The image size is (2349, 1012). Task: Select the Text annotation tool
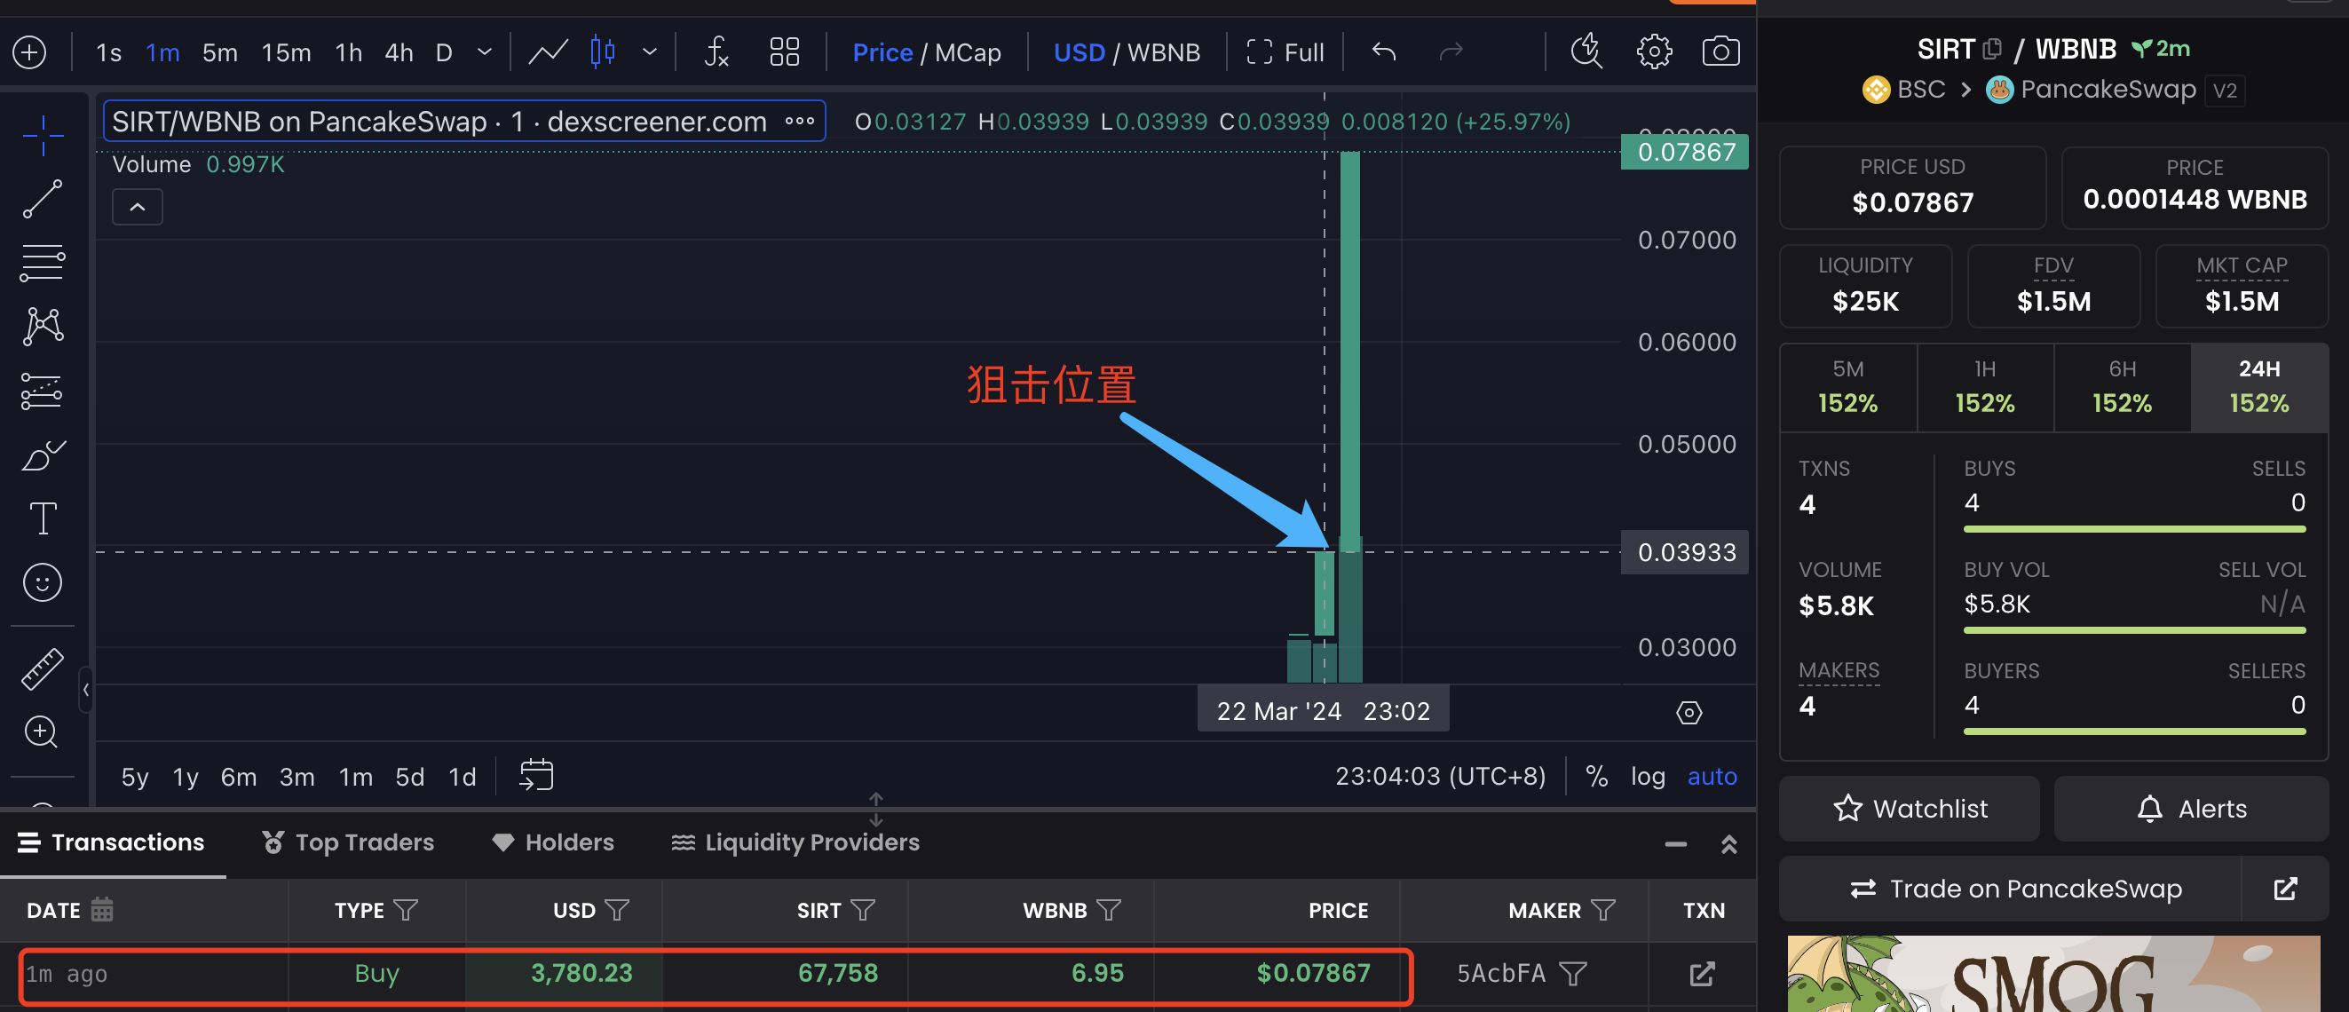(x=42, y=518)
